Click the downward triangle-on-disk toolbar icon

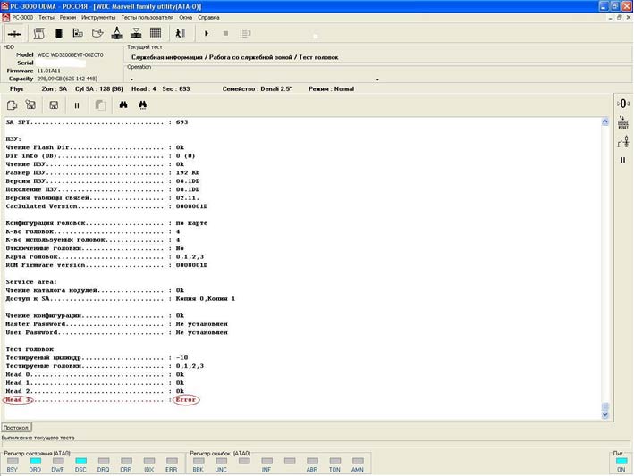coord(136,34)
